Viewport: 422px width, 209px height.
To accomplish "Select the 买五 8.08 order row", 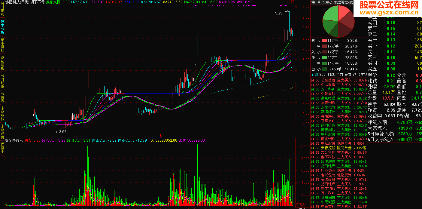I will tap(395, 69).
